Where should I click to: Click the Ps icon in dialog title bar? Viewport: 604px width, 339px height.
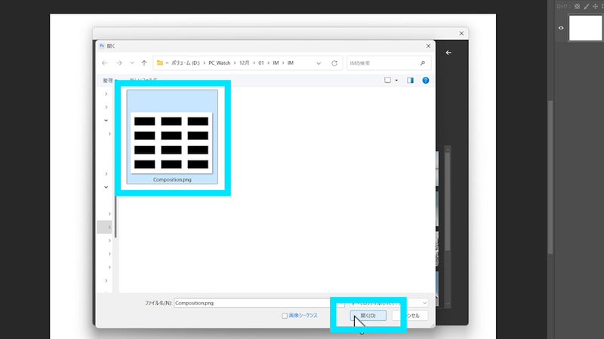point(102,46)
